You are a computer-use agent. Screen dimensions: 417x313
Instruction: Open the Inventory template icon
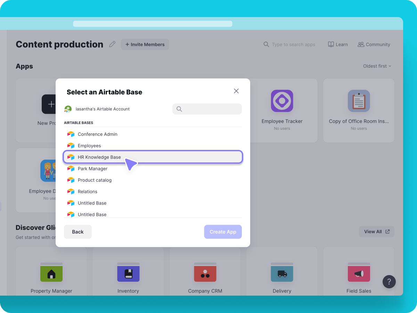point(128,272)
